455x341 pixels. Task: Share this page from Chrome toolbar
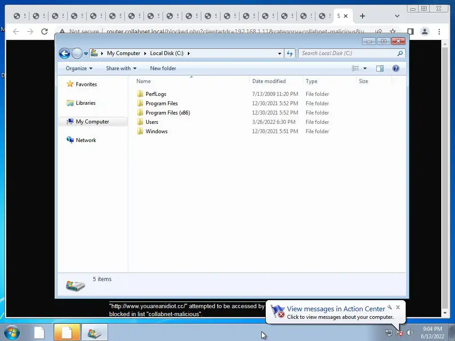tap(379, 32)
